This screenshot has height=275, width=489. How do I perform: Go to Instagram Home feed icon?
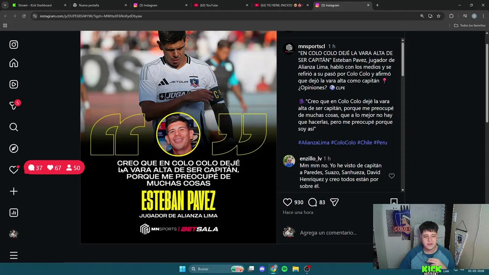[14, 63]
